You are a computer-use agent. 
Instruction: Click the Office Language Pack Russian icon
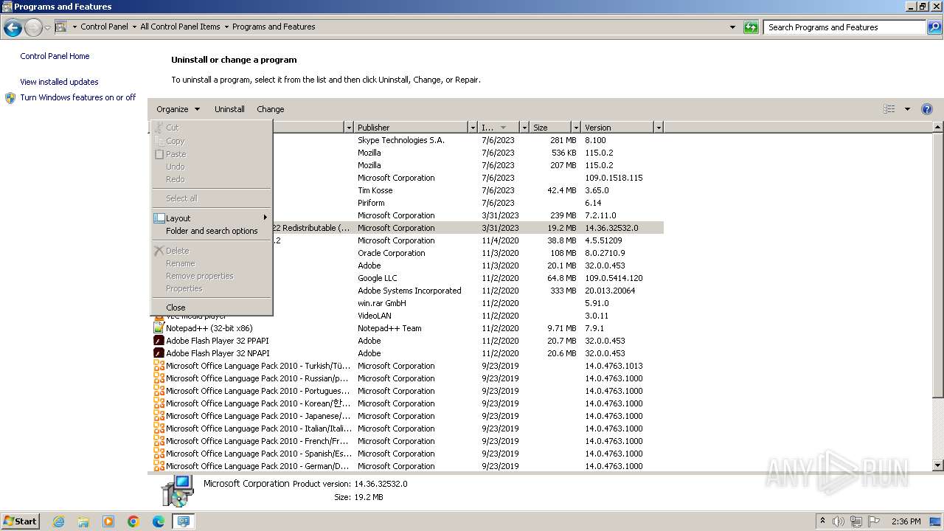[159, 378]
